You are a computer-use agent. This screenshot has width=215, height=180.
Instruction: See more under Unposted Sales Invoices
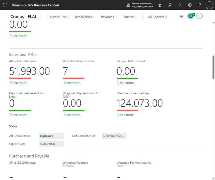72,83
